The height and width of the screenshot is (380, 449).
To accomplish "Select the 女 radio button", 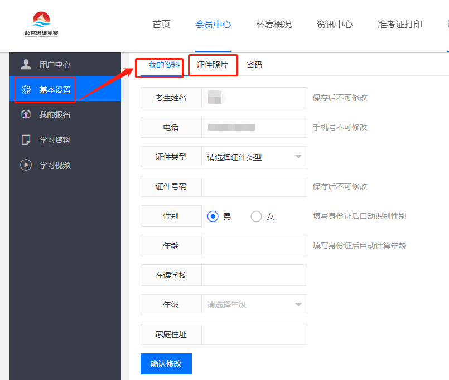I will [256, 217].
